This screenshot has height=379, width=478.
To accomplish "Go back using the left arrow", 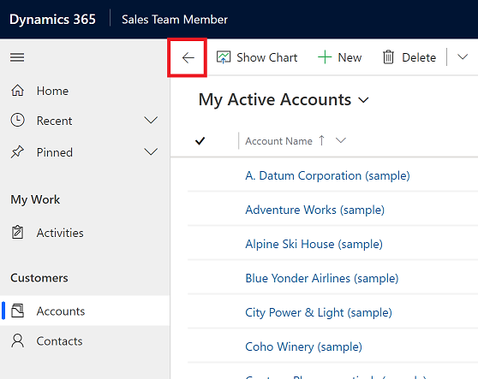I will (x=188, y=57).
